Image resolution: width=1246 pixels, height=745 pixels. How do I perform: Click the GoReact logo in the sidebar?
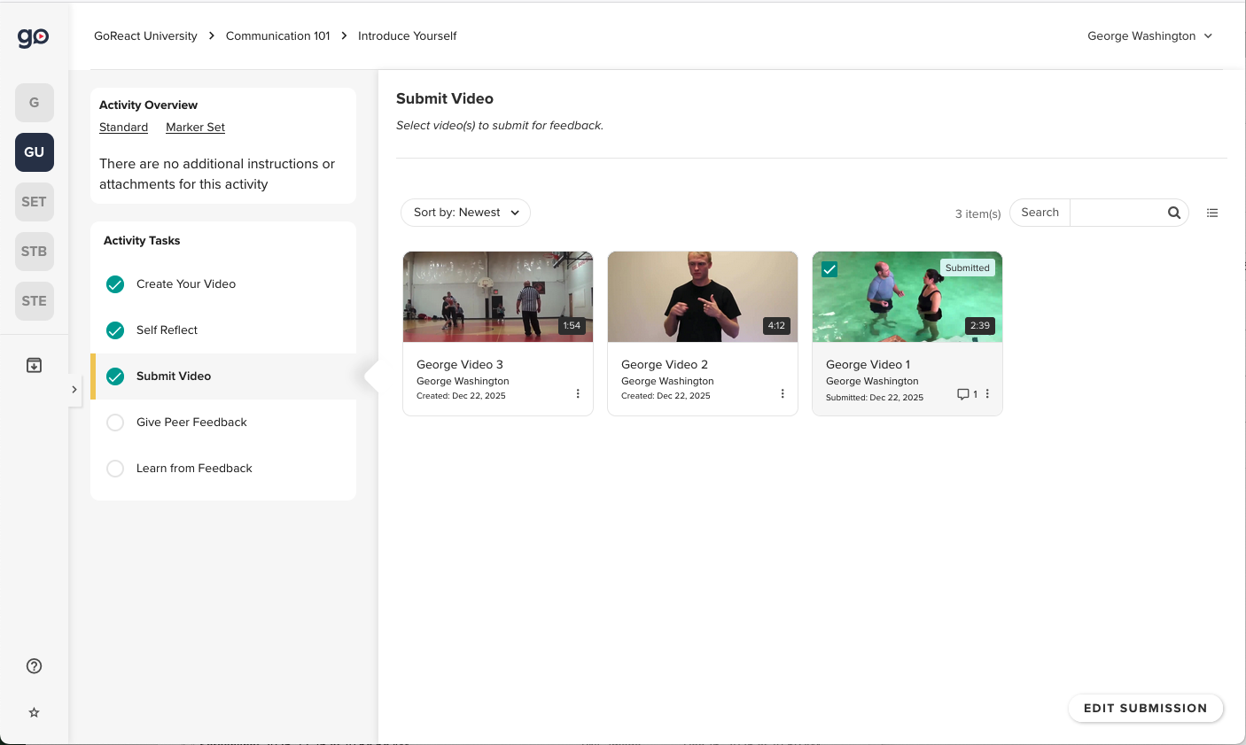(x=33, y=37)
